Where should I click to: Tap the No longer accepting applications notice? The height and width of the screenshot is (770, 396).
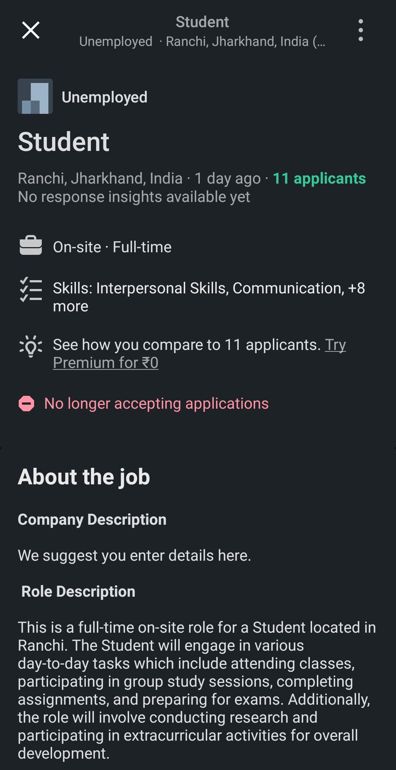pos(157,404)
